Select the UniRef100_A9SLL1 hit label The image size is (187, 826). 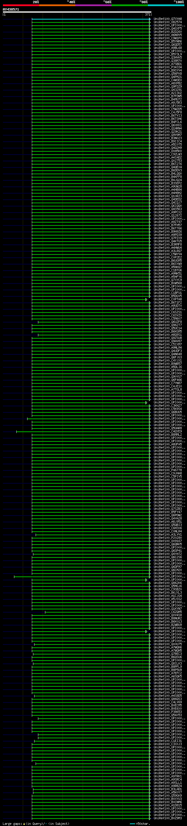(168, 783)
